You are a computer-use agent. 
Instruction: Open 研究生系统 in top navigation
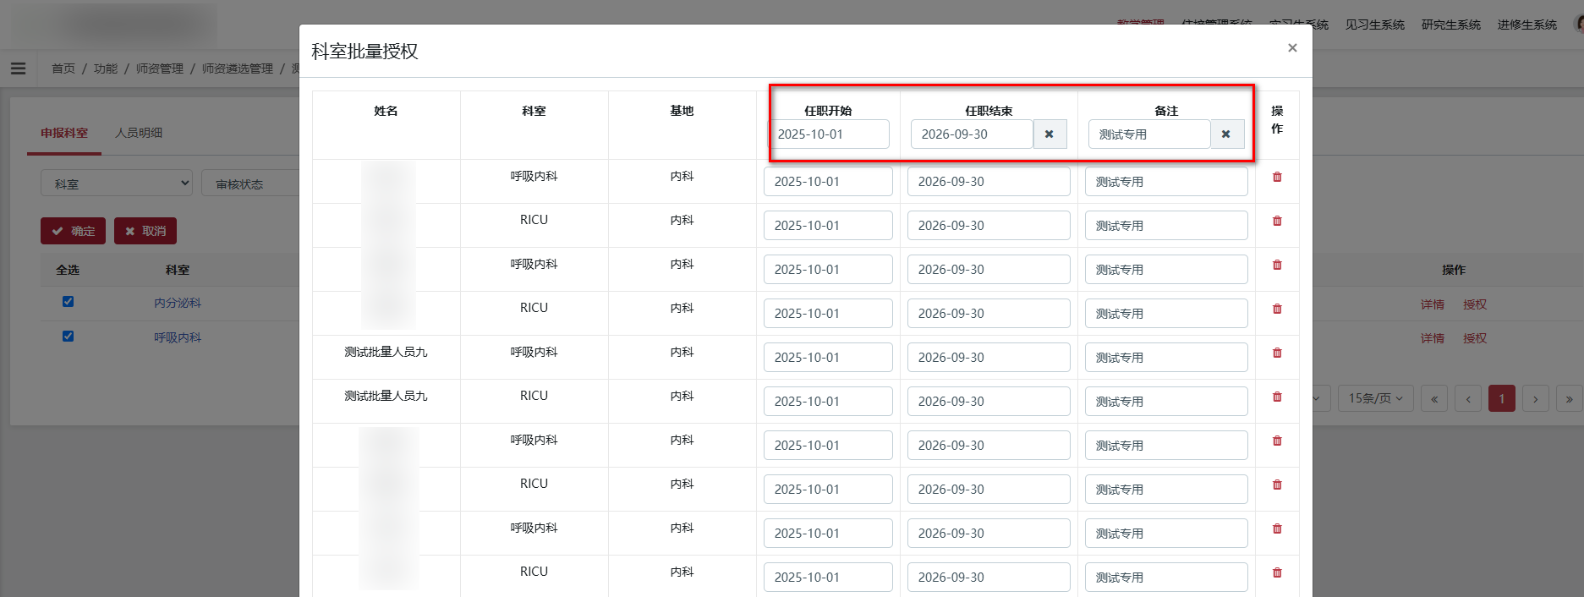[x=1451, y=25]
